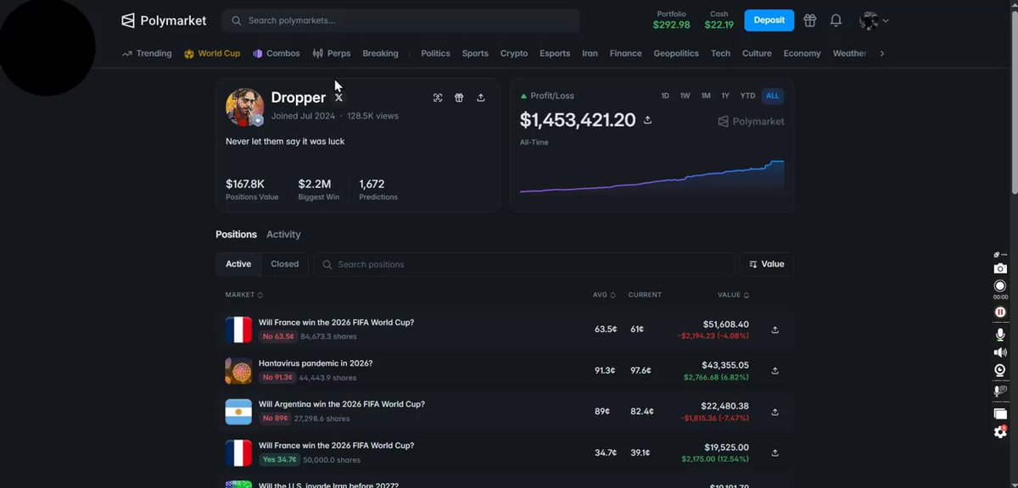This screenshot has height=488, width=1018.
Task: Open the scan icon beside Dropper's name
Action: (x=438, y=97)
